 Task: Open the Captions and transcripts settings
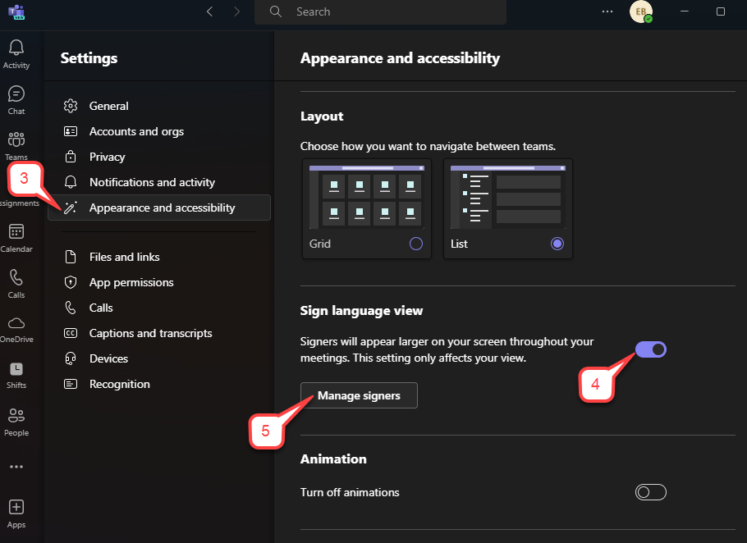(150, 333)
